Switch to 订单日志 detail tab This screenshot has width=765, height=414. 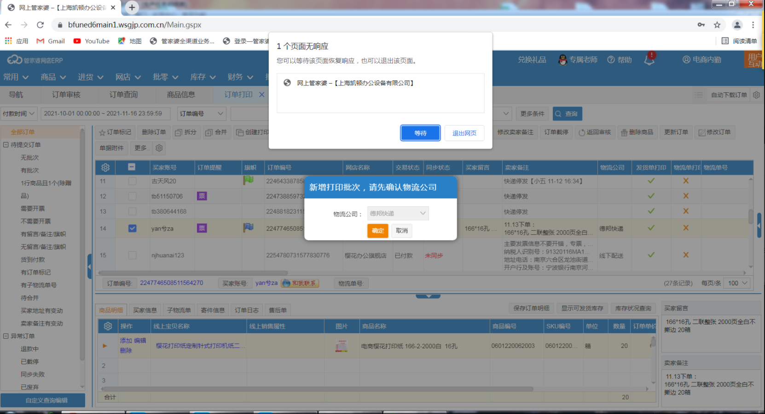point(247,310)
